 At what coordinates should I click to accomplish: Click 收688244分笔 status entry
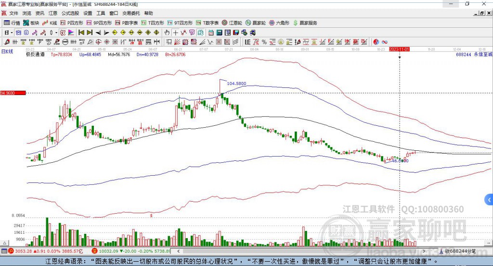point(457,251)
